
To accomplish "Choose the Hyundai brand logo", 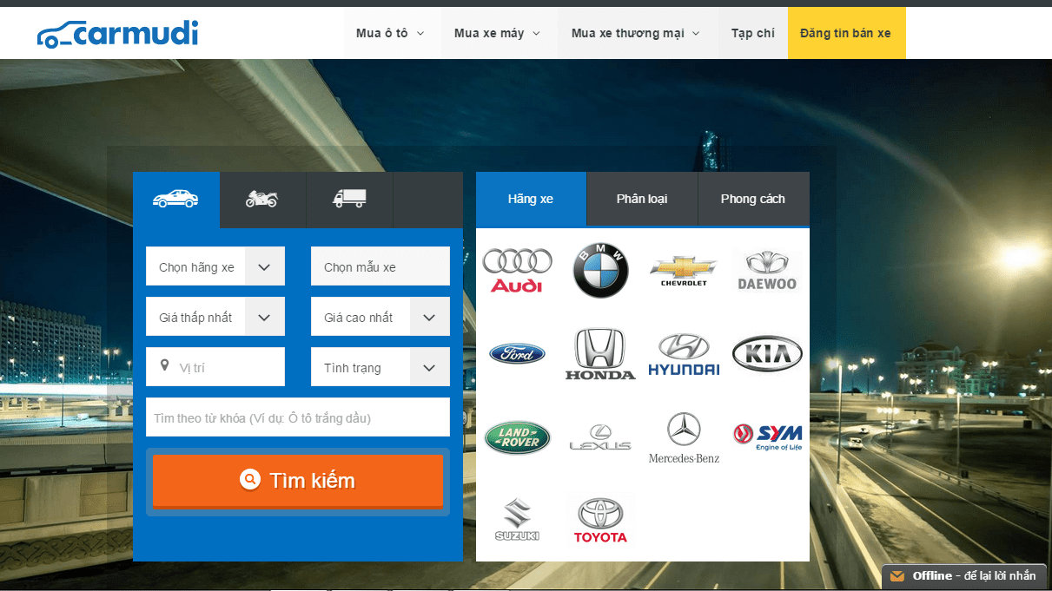I will pyautogui.click(x=684, y=354).
